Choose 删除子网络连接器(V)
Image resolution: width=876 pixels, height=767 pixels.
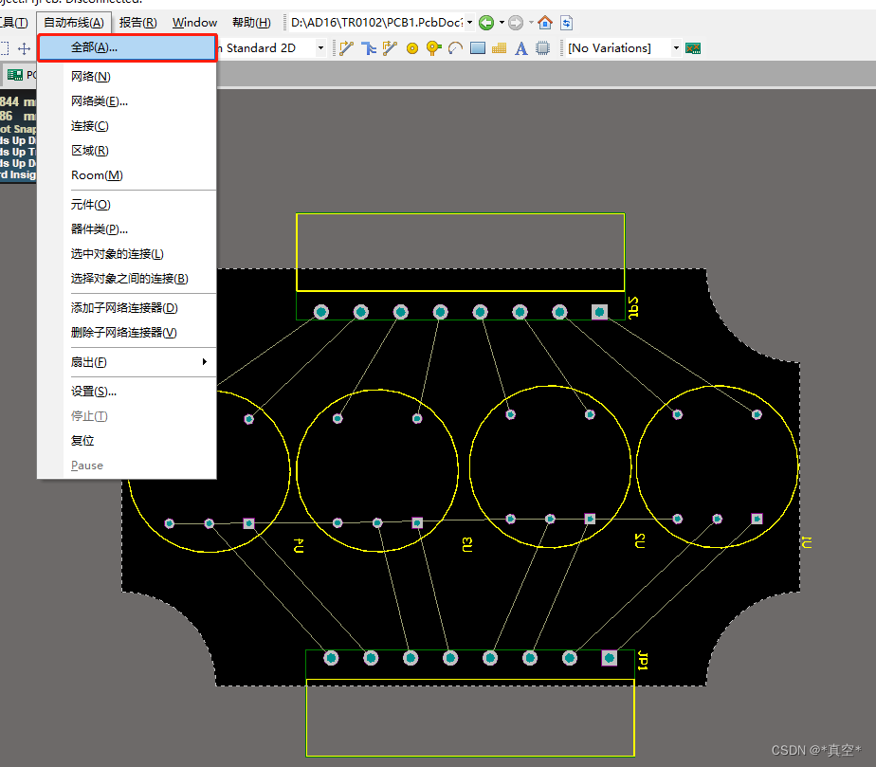(x=127, y=333)
